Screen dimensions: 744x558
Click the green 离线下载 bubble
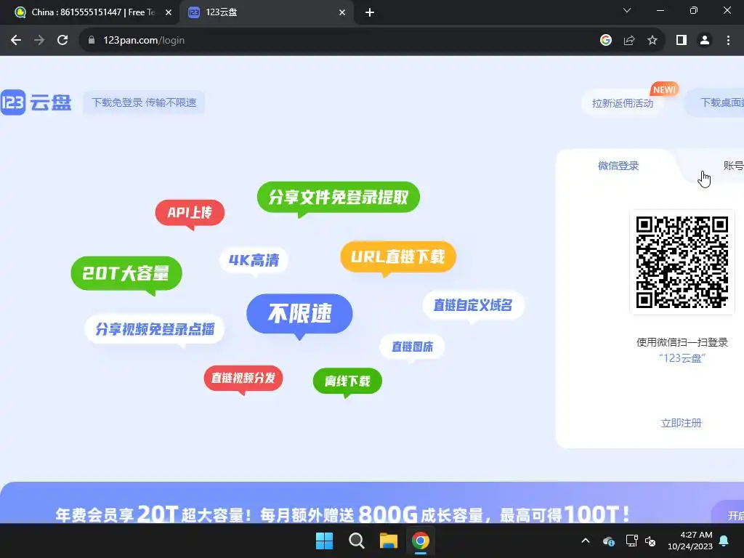347,381
